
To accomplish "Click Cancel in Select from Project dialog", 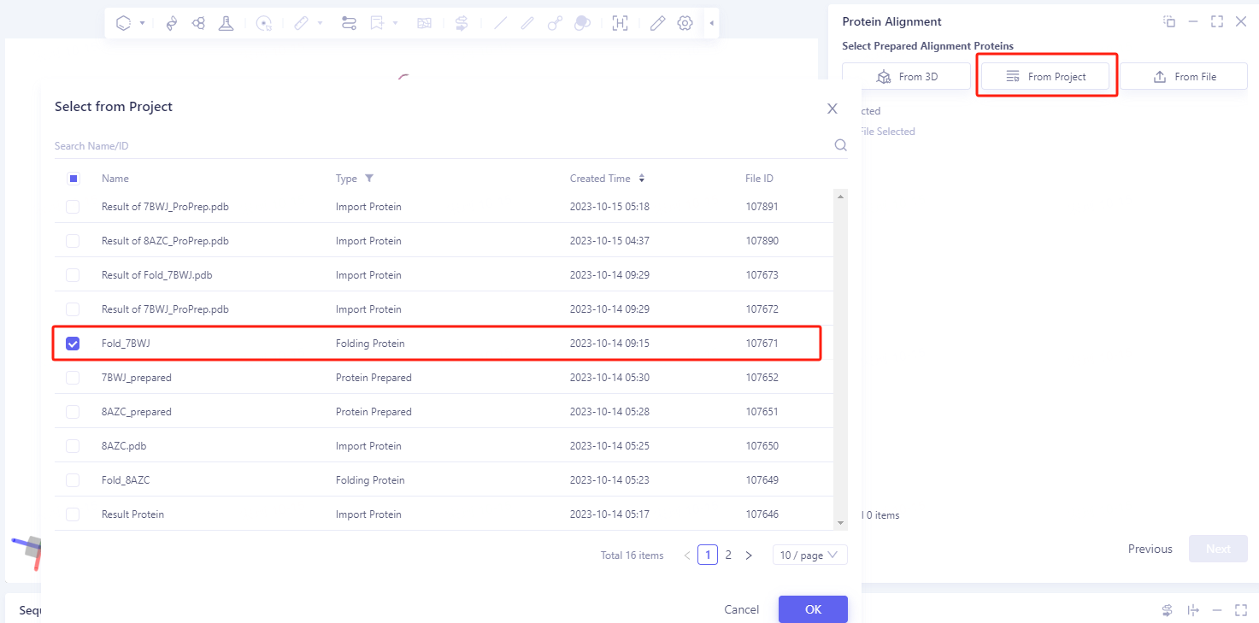I will (742, 609).
